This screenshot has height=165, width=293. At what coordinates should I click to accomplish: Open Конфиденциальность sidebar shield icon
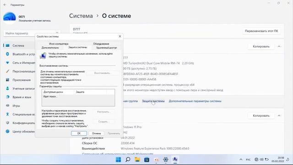pos(7,123)
